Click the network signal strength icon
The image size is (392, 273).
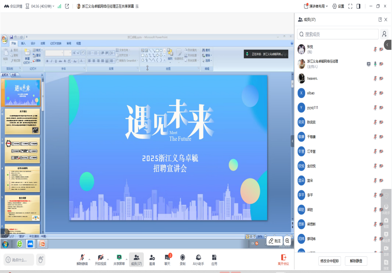(x=59, y=6)
